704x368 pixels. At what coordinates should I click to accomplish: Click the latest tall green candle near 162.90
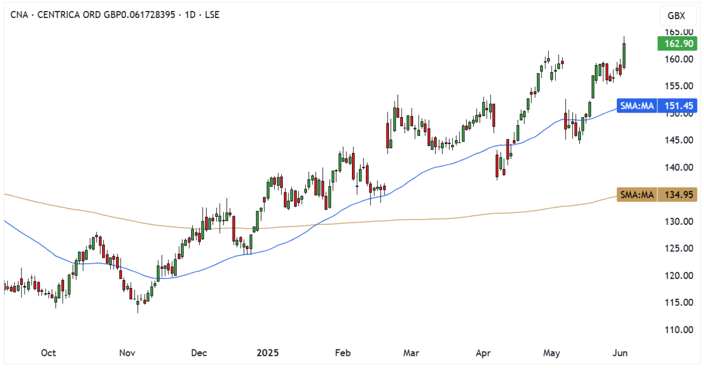click(624, 55)
